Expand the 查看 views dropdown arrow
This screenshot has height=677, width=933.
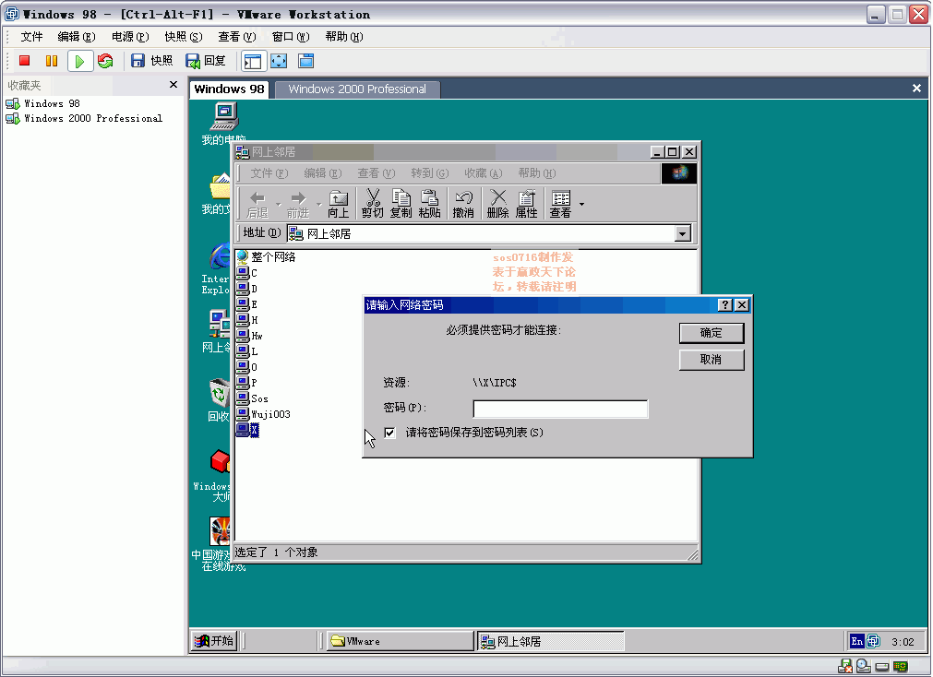(x=581, y=204)
